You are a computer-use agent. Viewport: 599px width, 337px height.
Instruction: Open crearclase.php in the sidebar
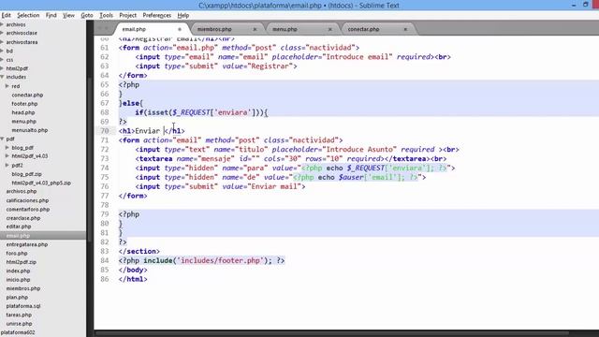coord(23,218)
